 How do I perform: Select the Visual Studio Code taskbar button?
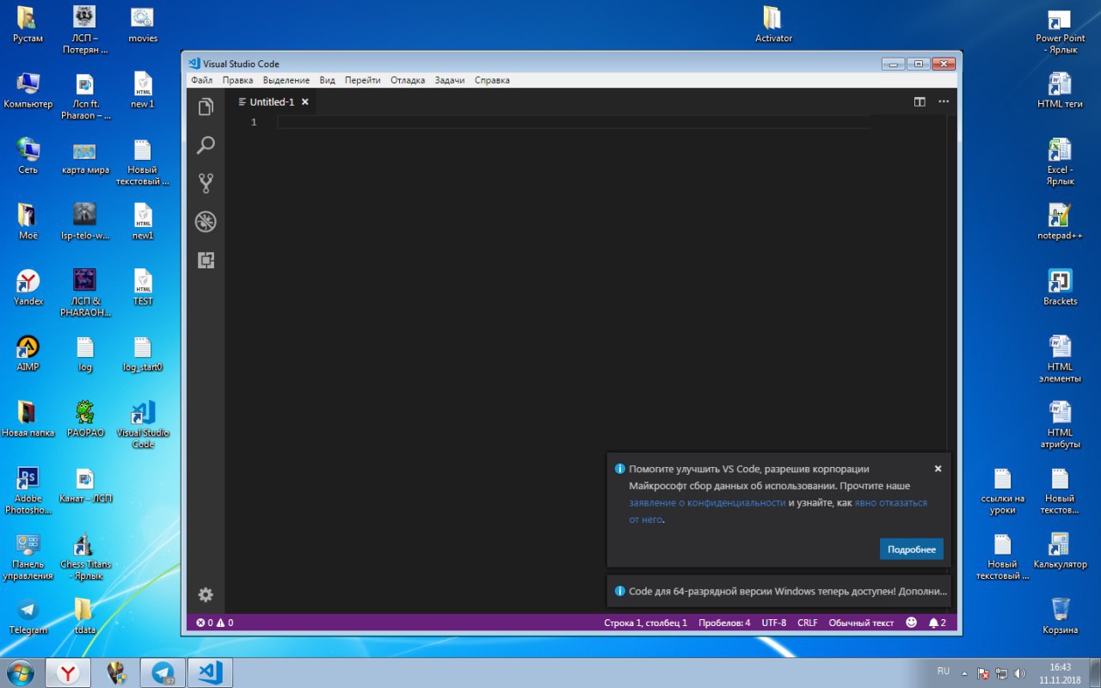(x=210, y=673)
